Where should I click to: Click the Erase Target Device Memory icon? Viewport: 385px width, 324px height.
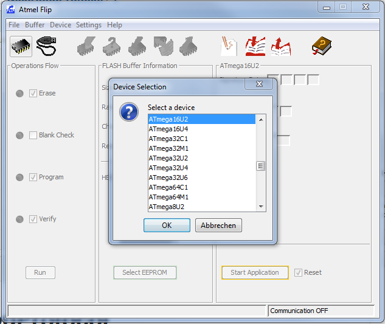click(x=86, y=46)
